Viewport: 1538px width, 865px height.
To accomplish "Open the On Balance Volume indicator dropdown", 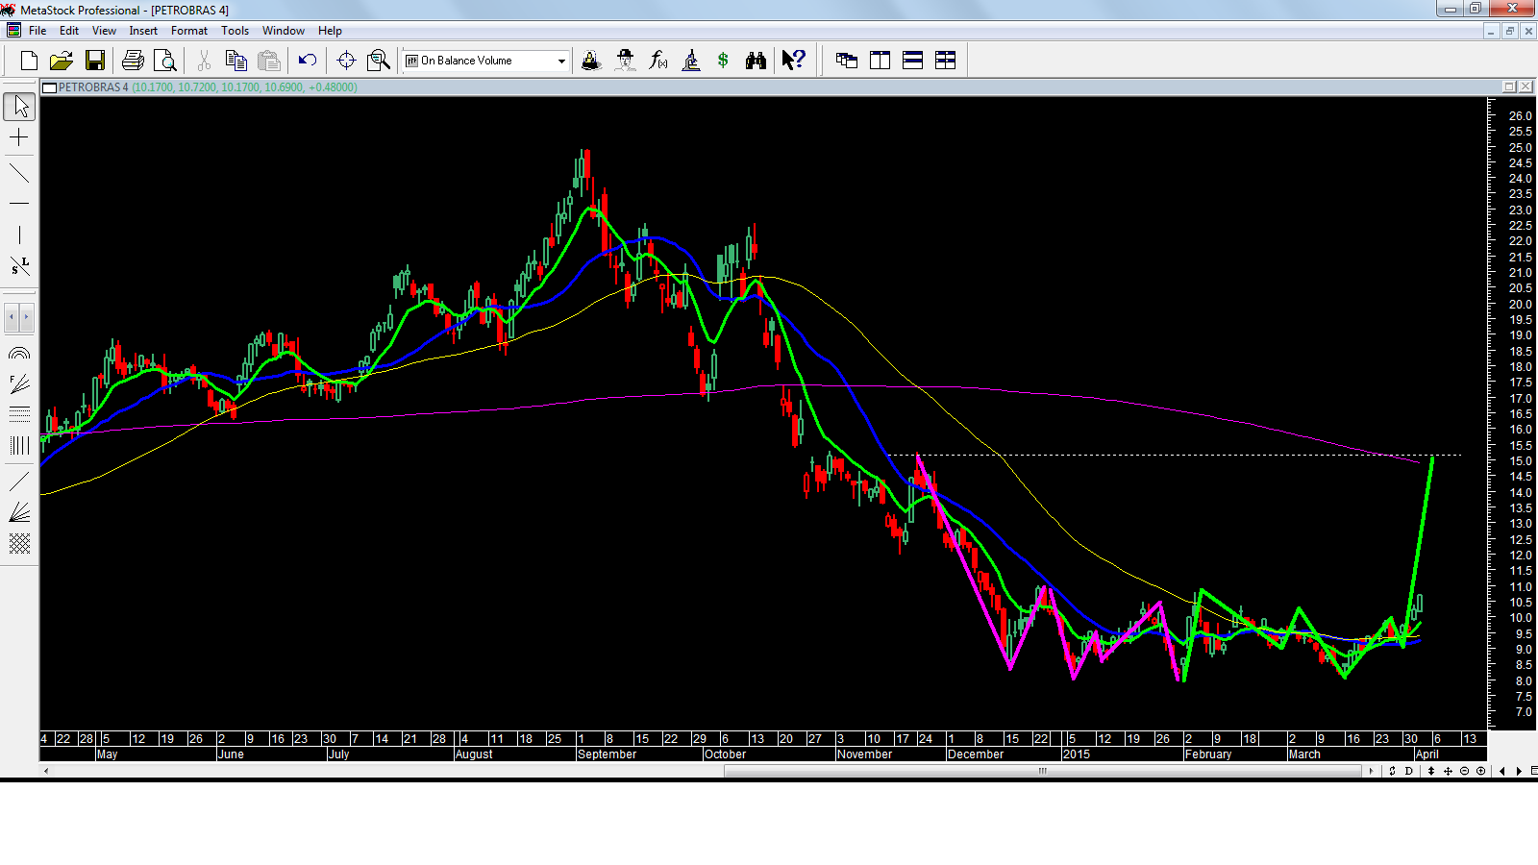I will 561,61.
